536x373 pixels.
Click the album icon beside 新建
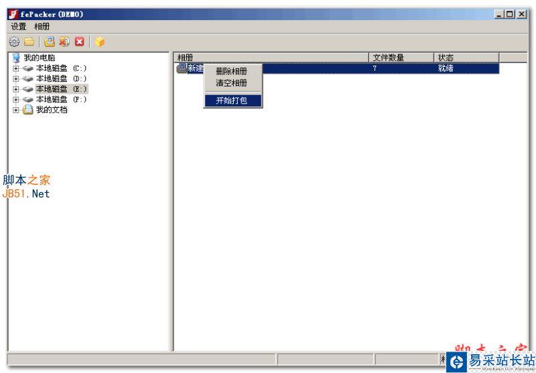[x=182, y=68]
